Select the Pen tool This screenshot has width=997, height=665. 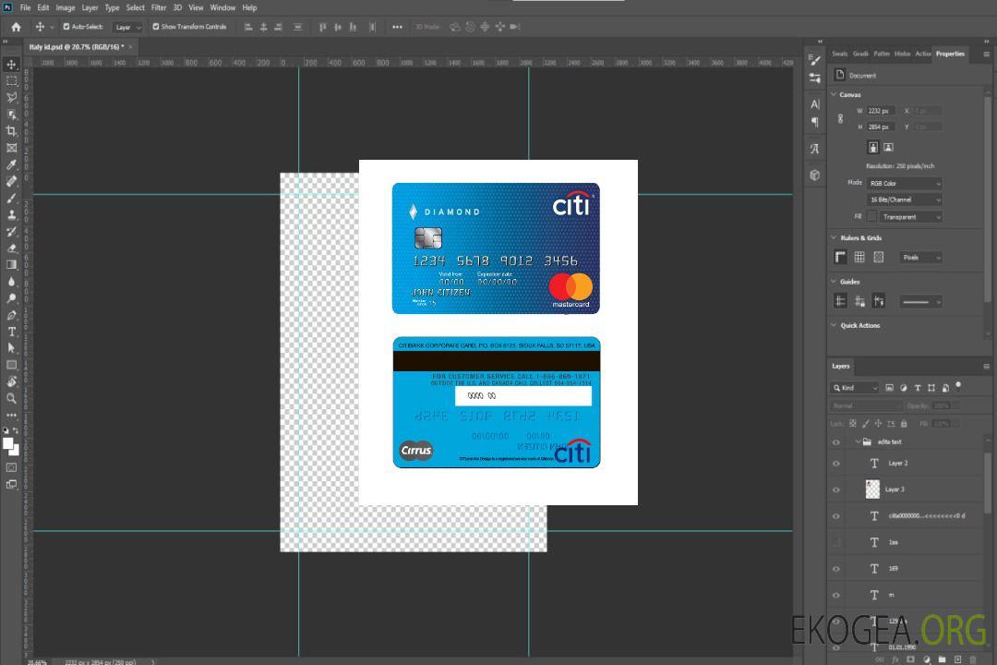pos(11,315)
